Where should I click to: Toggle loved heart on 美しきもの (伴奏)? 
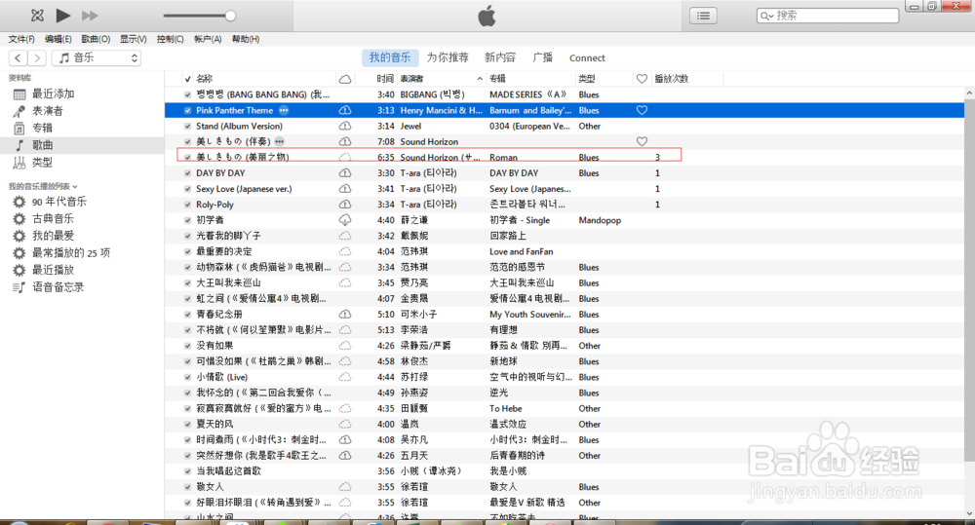[x=642, y=141]
